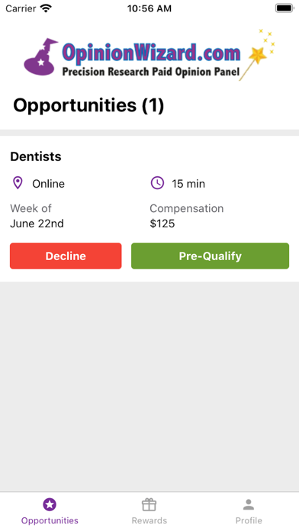Select the Opportunities tab label
299x531 pixels.
coord(50,520)
